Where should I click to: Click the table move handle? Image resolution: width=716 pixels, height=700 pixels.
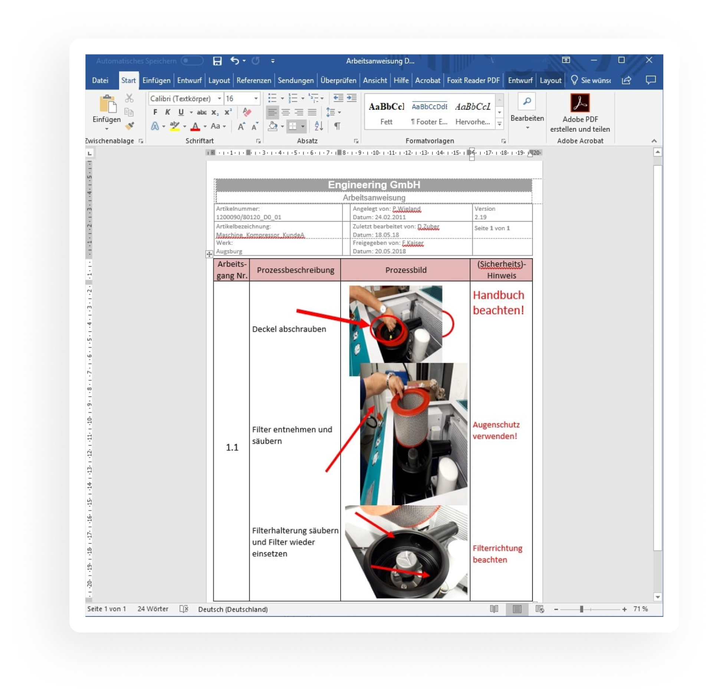[209, 254]
